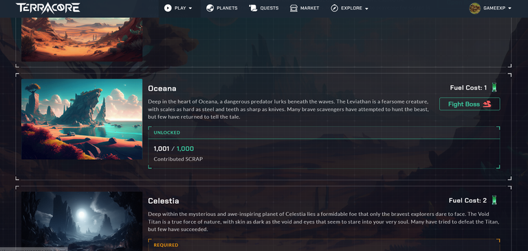Click the Quests scroll icon
The height and width of the screenshot is (251, 528).
click(253, 8)
